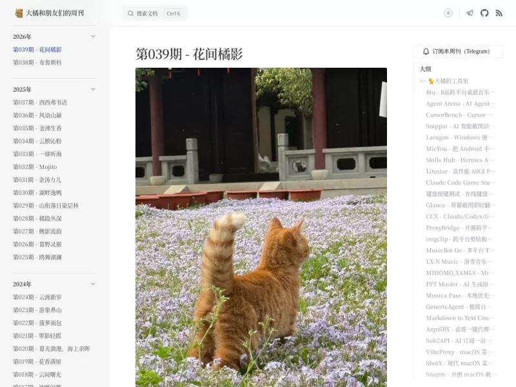
Task: Open 第026期 - 暮野灵猴 issue
Action: pos(37,244)
